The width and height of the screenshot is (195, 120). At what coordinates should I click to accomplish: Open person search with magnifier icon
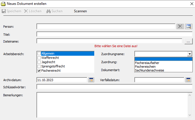coord(188,26)
